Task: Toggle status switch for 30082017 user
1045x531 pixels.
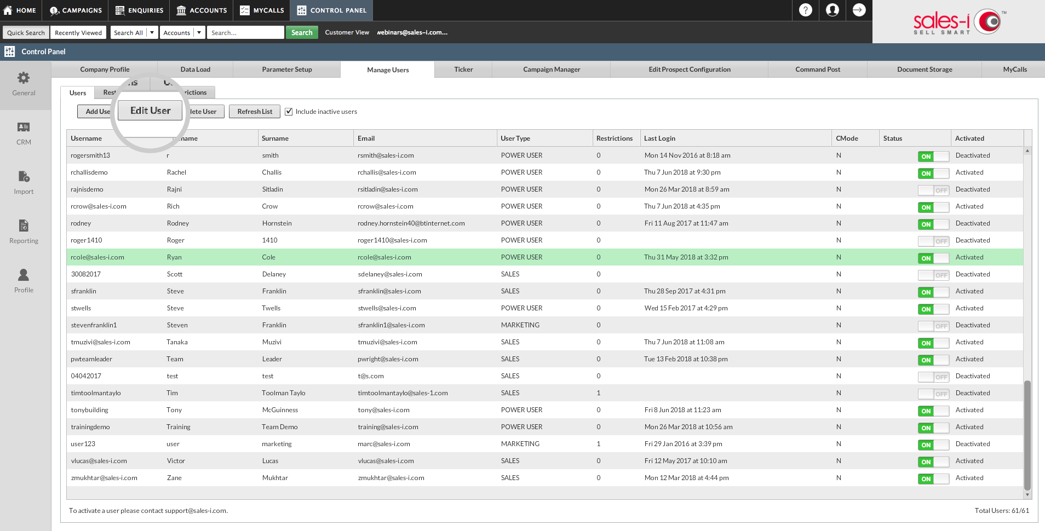Action: tap(933, 275)
